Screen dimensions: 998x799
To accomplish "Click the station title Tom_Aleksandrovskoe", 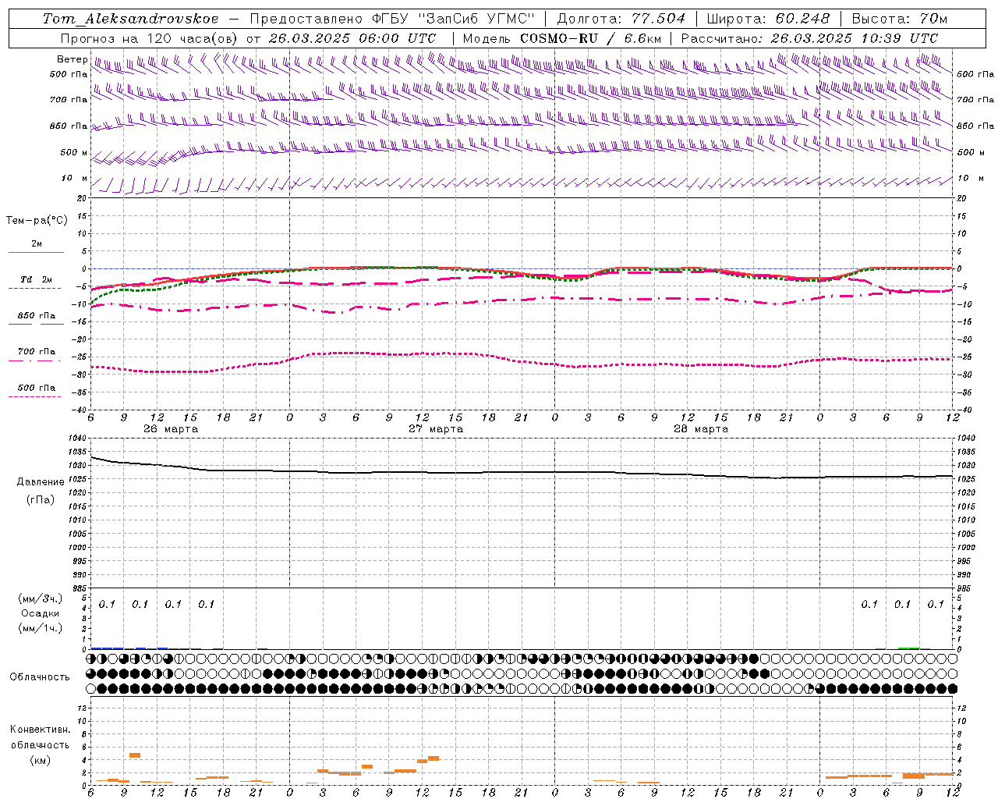I will pyautogui.click(x=130, y=19).
